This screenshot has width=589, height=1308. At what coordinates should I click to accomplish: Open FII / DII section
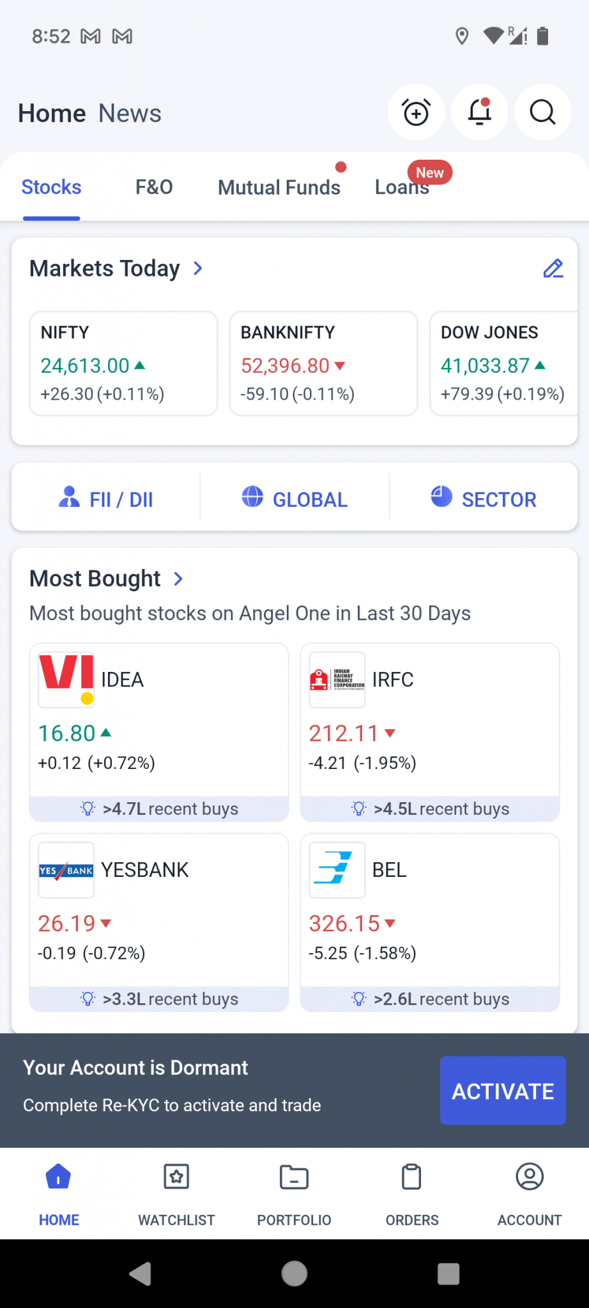pyautogui.click(x=106, y=499)
